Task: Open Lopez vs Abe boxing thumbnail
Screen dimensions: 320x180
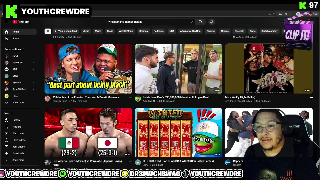Action: tap(88, 133)
